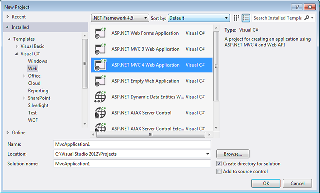Open the .NET Framework 4.5 dropdown
The width and height of the screenshot is (320, 193).
point(120,18)
